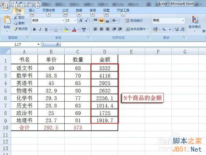Toggle align text right
This screenshot has height=155, width=206.
pos(107,29)
